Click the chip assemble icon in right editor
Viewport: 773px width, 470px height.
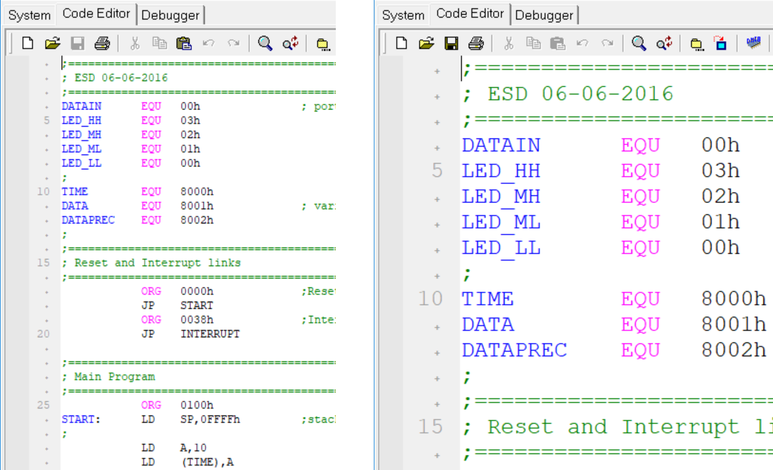tap(753, 43)
